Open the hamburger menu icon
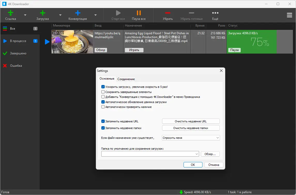This screenshot has height=195, width=296. [x=289, y=15]
